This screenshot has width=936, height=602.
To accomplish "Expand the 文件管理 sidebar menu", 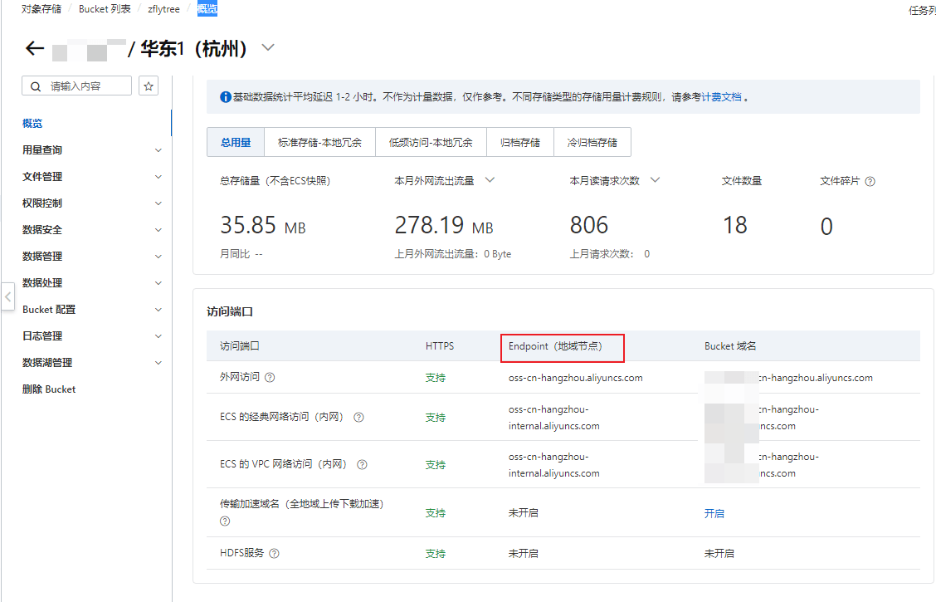I will tap(158, 177).
